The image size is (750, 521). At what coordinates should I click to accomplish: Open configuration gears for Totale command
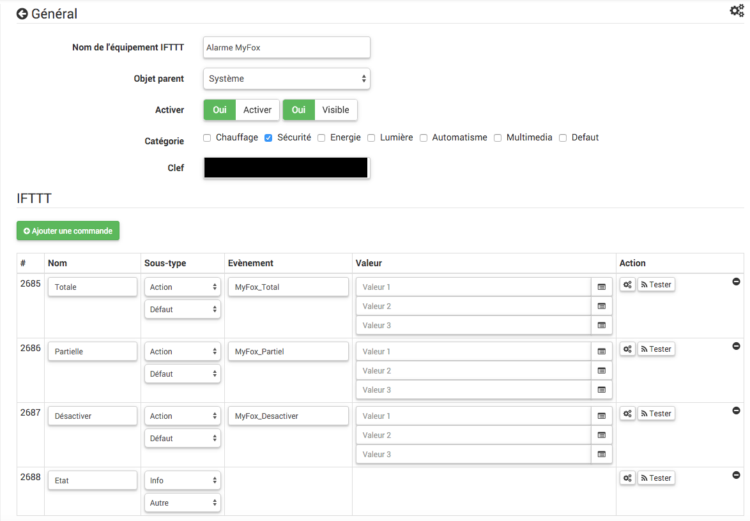point(627,284)
